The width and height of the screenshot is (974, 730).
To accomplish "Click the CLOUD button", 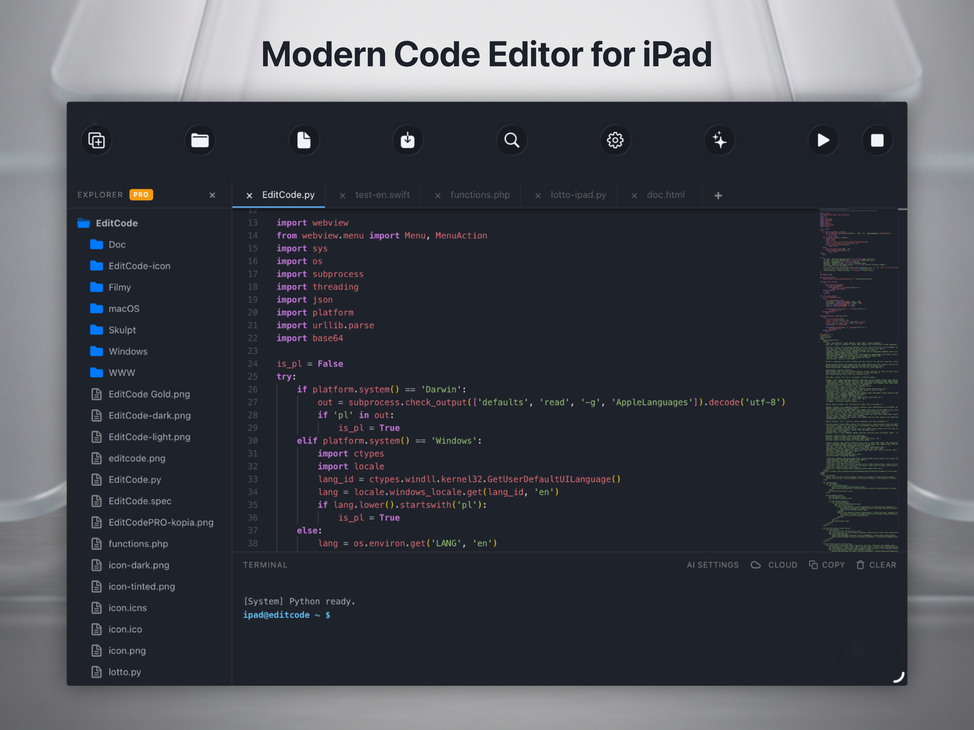I will pyautogui.click(x=774, y=565).
